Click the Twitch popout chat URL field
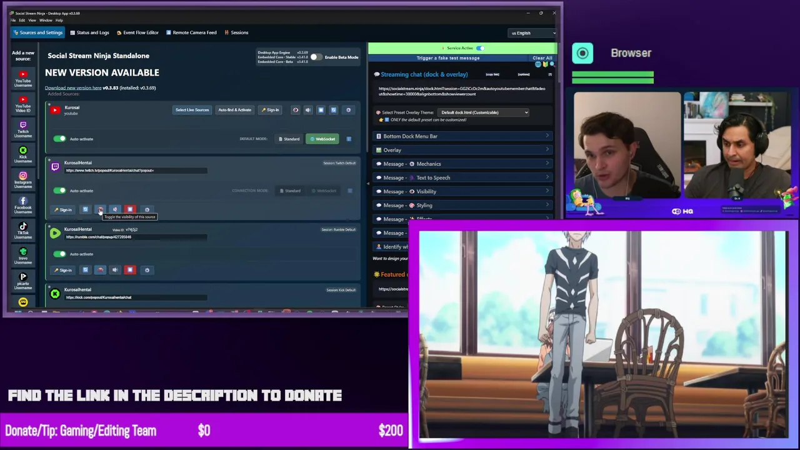The image size is (800, 450). (x=136, y=171)
